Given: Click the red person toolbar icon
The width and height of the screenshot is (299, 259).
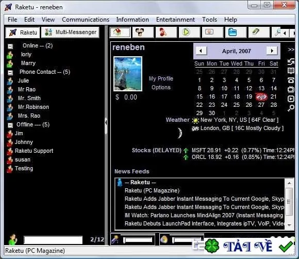Looking at the screenshot, I should pyautogui.click(x=167, y=33).
